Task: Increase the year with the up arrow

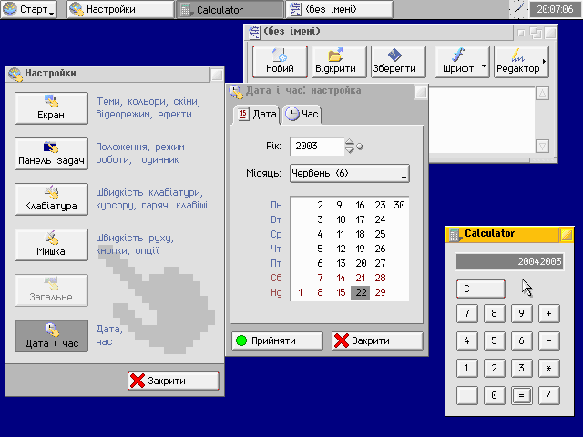Action: 350,141
